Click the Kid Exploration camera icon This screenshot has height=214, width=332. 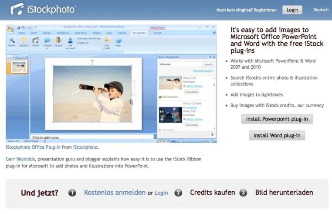coord(160,97)
